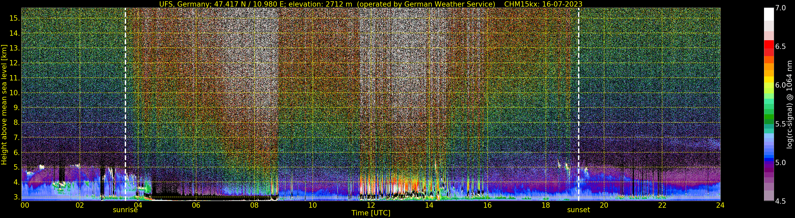This screenshot has width=795, height=218.
Task: Click the 'sunrise' label below the axis
Action: pyautogui.click(x=125, y=210)
